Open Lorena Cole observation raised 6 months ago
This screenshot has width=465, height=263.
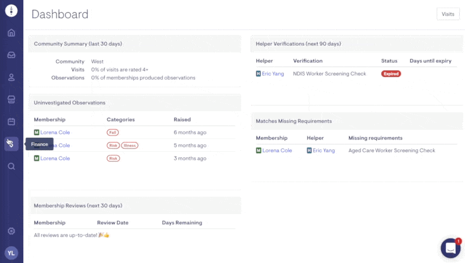(55, 133)
